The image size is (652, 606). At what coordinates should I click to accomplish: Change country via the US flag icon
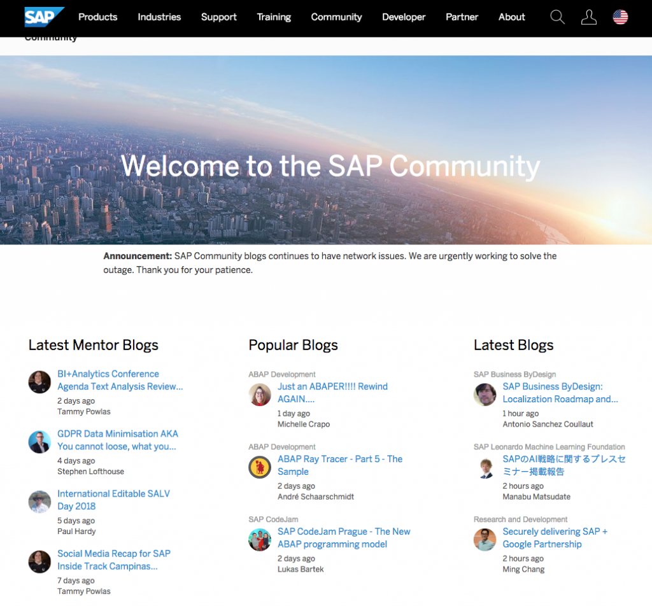coord(620,17)
